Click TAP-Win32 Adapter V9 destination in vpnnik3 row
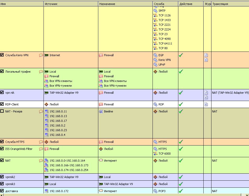The width and height of the screenshot is (249, 196). pos(118,184)
